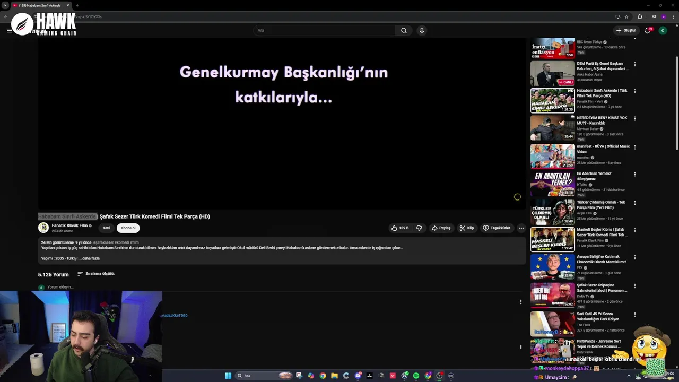
Task: Open options for manifest RÜYA video
Action: point(634,147)
